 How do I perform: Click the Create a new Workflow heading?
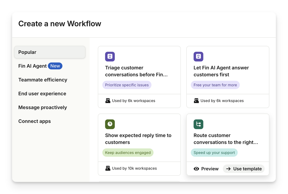(x=60, y=24)
